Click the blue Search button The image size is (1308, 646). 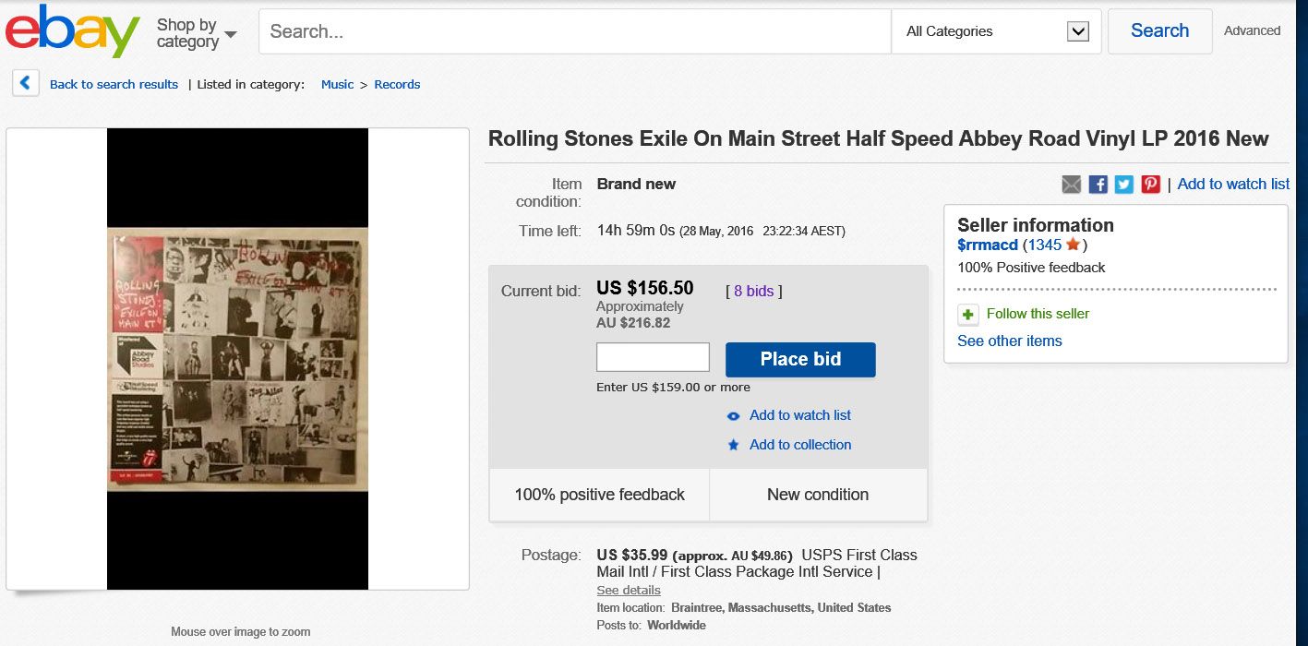(x=1159, y=31)
